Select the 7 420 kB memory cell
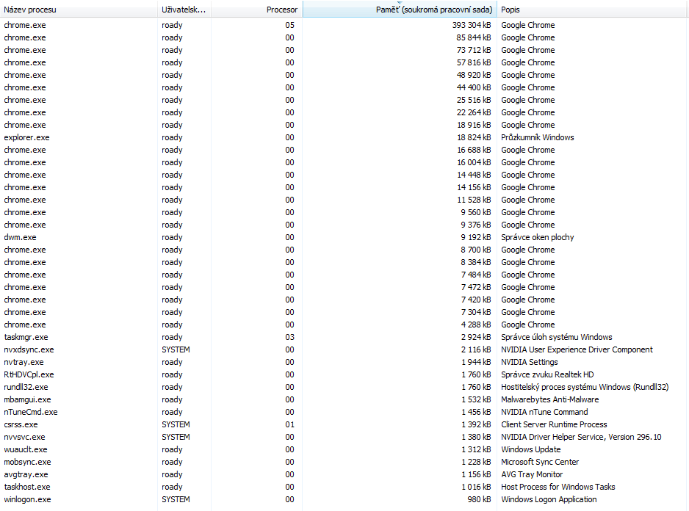Viewport: 689px width, 511px height. (475, 300)
